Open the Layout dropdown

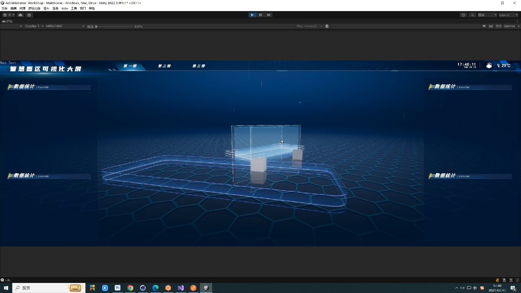(x=508, y=15)
